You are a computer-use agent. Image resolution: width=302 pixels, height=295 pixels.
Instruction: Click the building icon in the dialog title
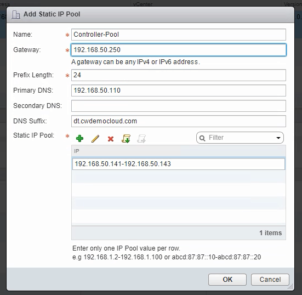(x=16, y=14)
